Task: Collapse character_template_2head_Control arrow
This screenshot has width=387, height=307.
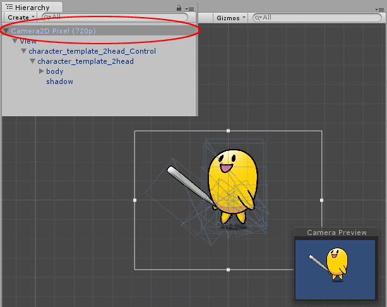Action: coord(24,51)
